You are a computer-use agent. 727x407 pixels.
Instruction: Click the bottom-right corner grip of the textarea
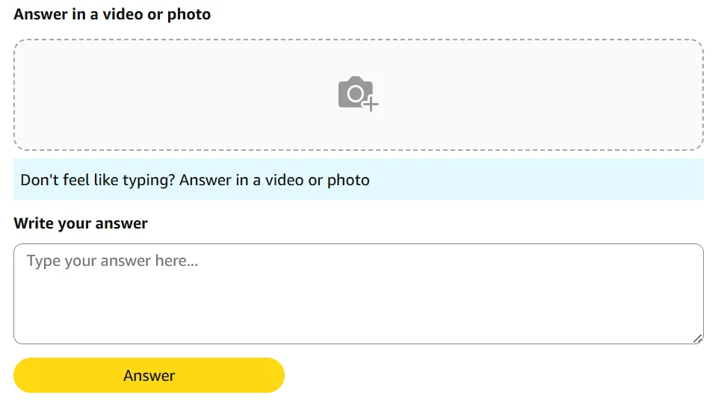tap(697, 338)
